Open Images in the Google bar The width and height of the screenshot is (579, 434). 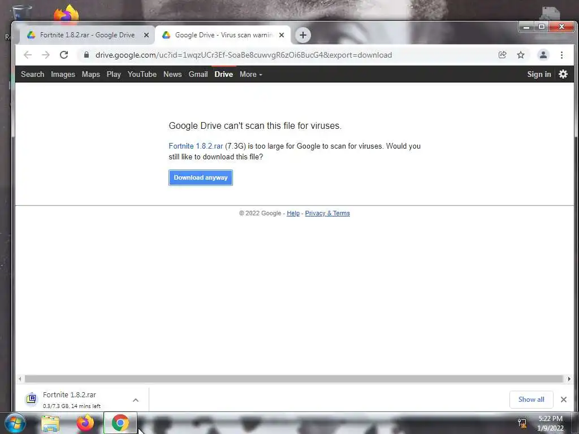click(x=63, y=74)
